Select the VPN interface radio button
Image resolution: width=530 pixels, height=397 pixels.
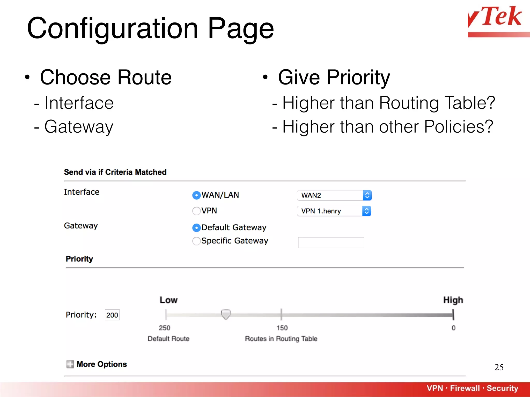click(196, 211)
